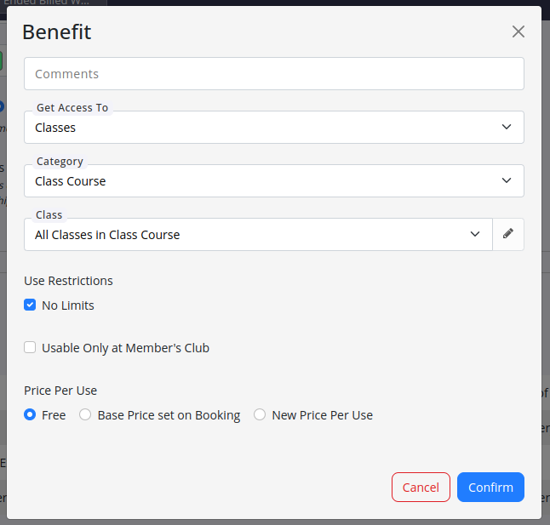Click the Use Restrictions section heading
The image size is (550, 525).
(68, 281)
